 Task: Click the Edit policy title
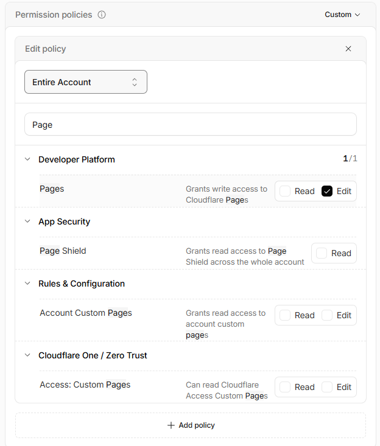(46, 49)
